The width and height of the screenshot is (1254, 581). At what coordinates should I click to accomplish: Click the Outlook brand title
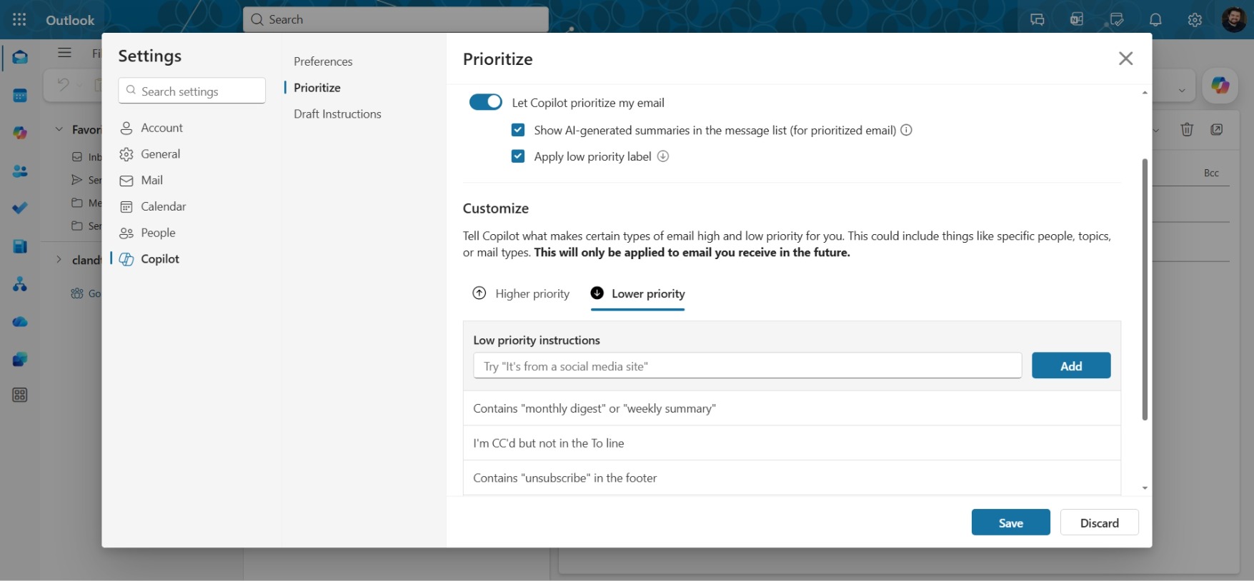70,20
